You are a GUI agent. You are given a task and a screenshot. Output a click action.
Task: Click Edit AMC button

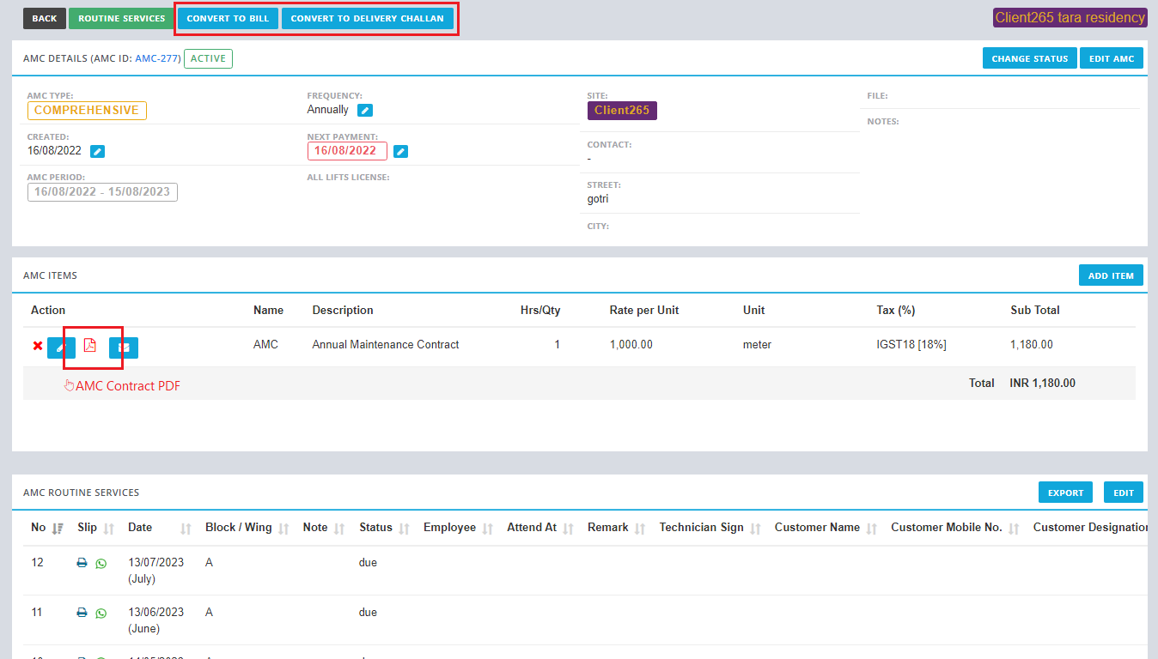[1112, 58]
